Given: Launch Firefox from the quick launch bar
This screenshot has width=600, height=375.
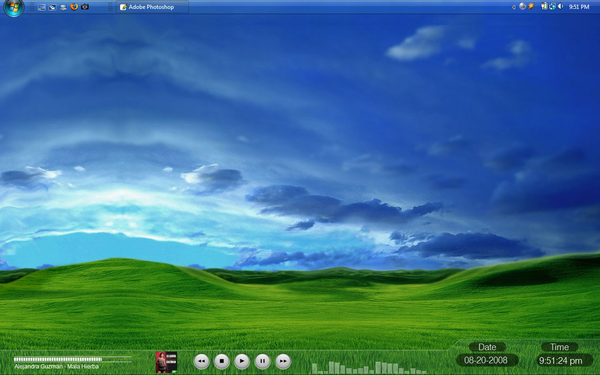Looking at the screenshot, I should tap(74, 7).
